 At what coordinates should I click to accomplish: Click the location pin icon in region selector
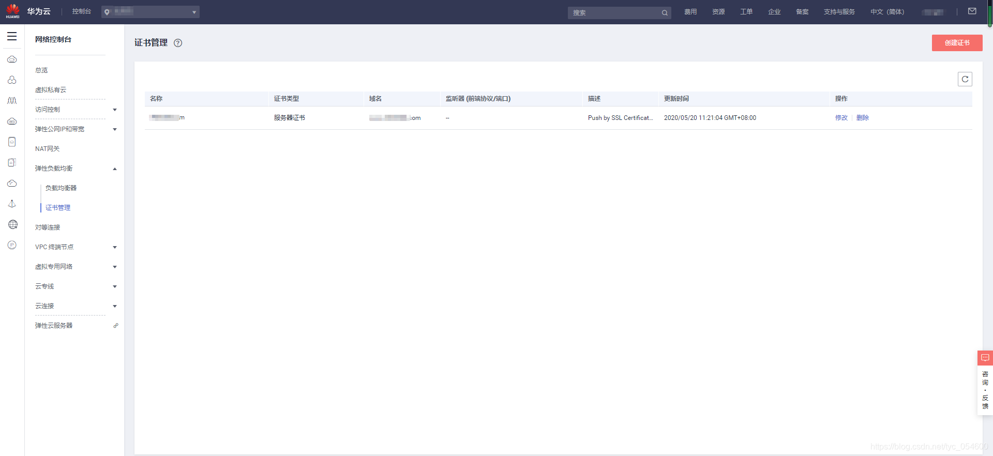(x=107, y=12)
